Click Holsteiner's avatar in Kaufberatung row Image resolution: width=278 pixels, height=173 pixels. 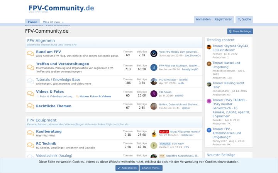154,133
